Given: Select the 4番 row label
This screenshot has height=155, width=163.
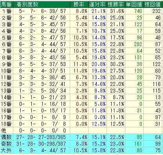Looking at the screenshot, I should pos(7,31).
